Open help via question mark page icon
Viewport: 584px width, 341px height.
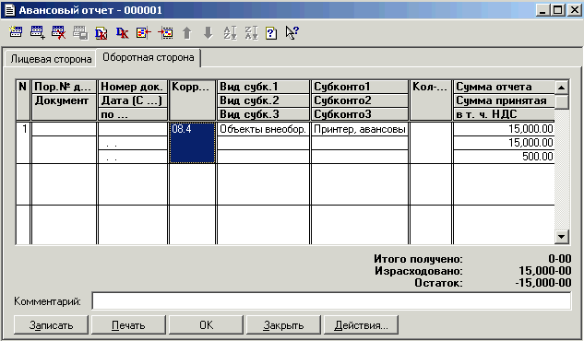[271, 33]
